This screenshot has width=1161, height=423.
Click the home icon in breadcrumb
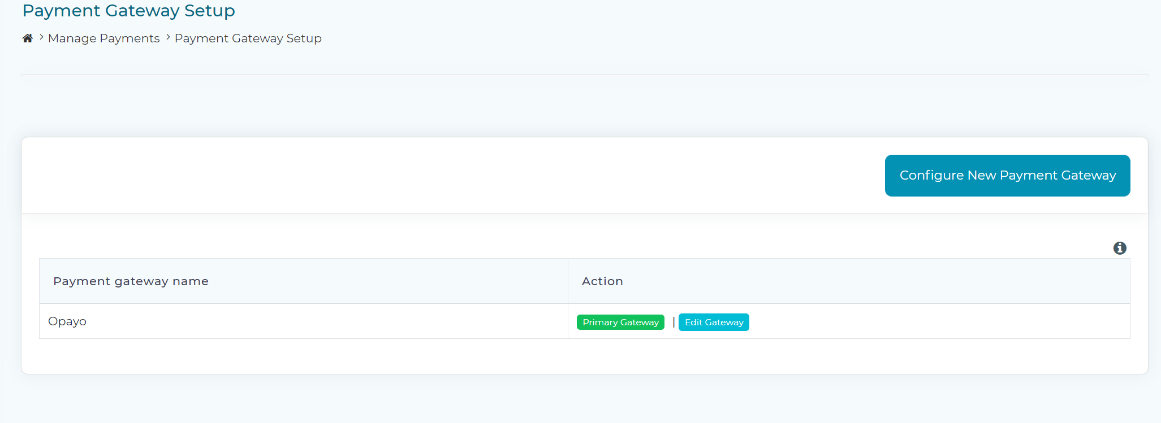(x=27, y=38)
